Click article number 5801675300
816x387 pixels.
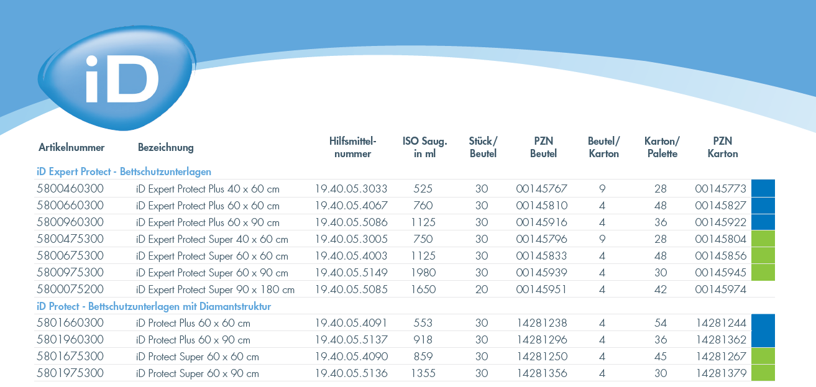70,356
